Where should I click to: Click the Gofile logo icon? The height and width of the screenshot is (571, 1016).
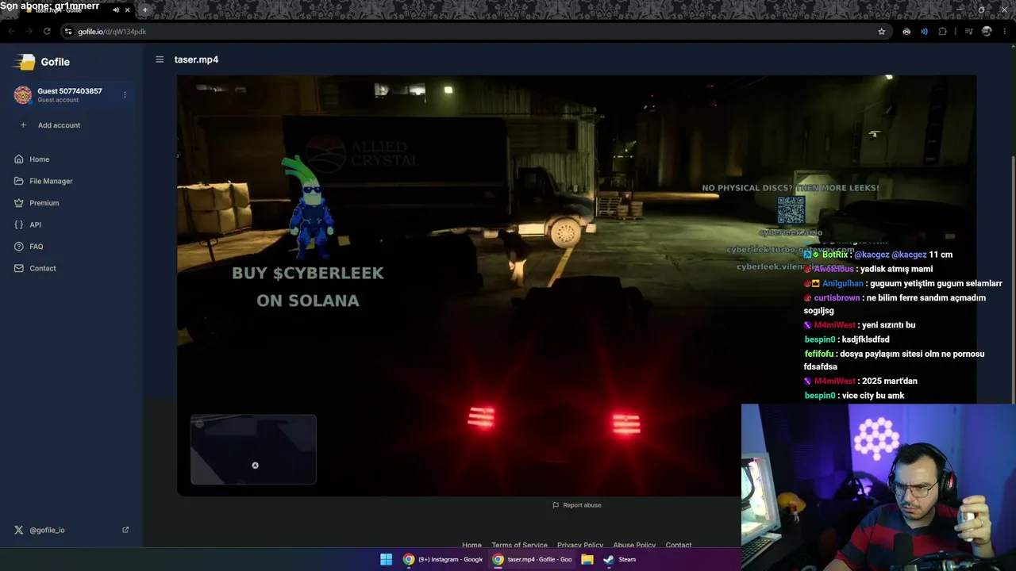pyautogui.click(x=25, y=62)
